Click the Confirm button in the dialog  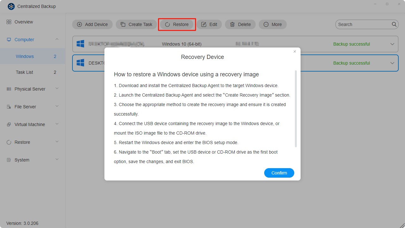[279, 173]
